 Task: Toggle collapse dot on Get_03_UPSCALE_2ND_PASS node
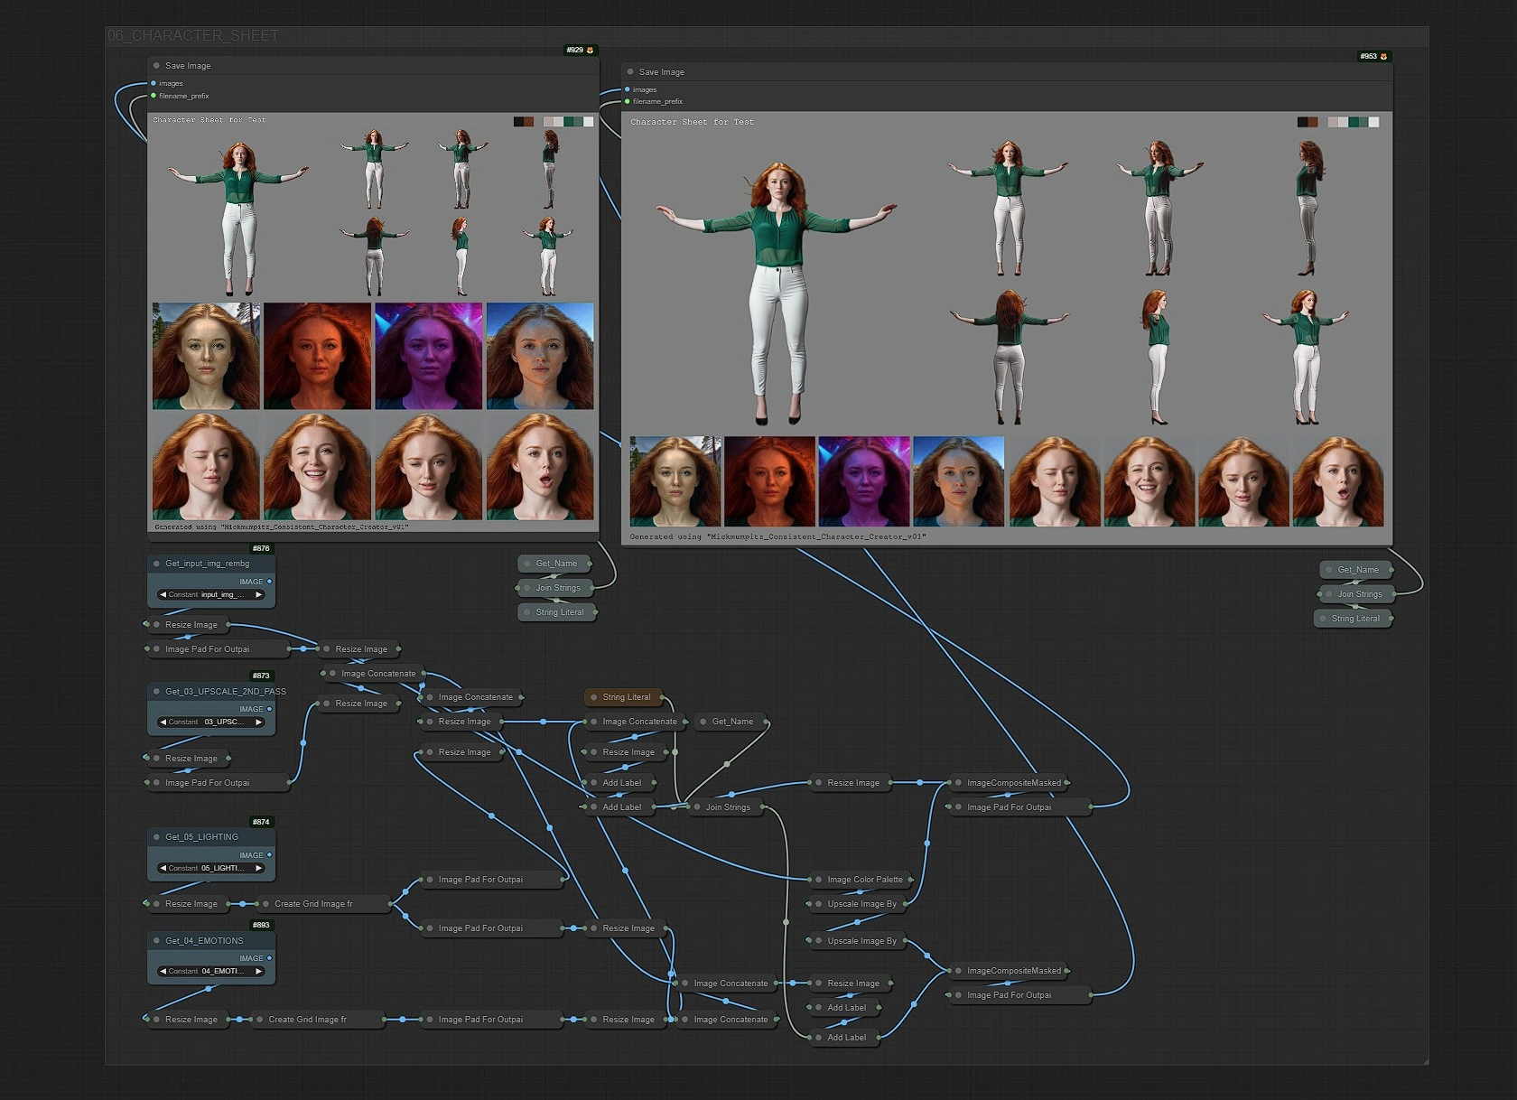[156, 691]
